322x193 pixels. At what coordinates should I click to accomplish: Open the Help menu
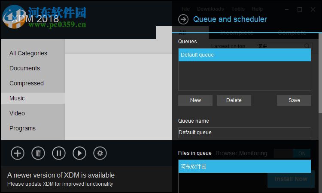click(257, 9)
